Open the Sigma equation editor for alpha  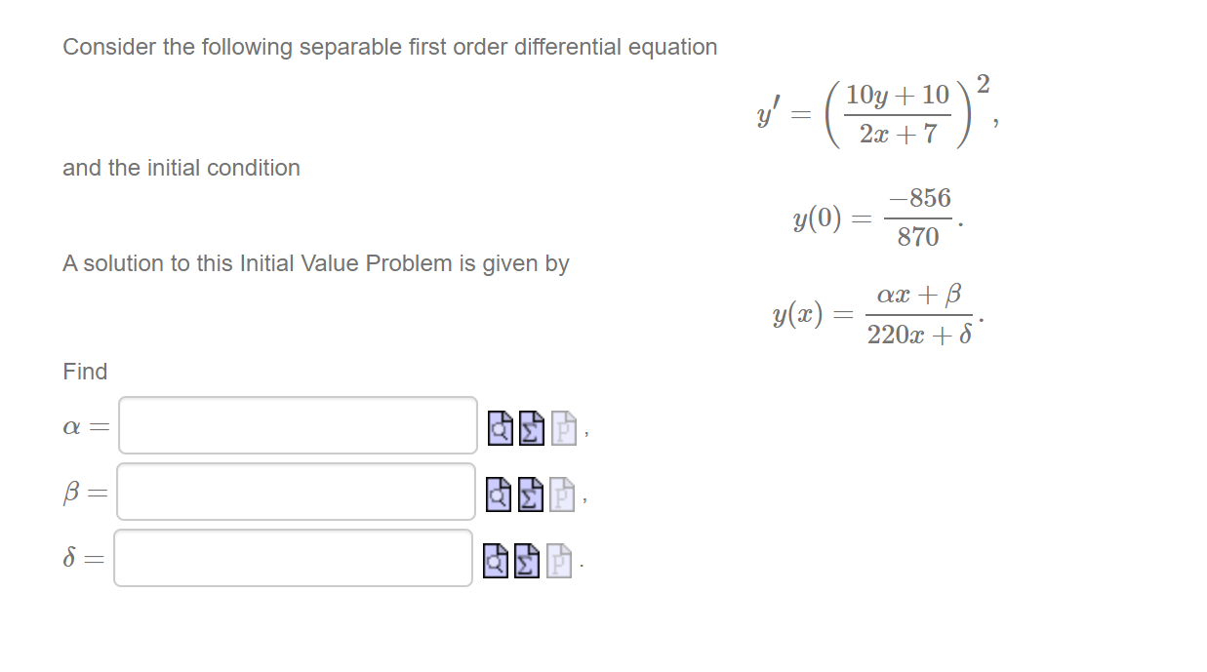tap(531, 426)
